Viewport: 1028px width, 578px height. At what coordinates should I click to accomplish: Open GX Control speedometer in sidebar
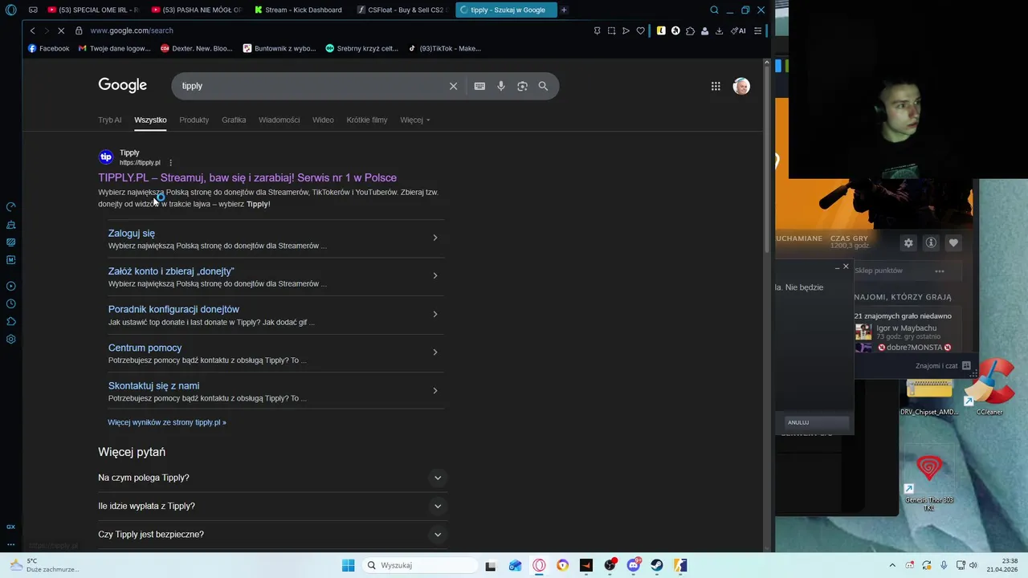click(11, 207)
